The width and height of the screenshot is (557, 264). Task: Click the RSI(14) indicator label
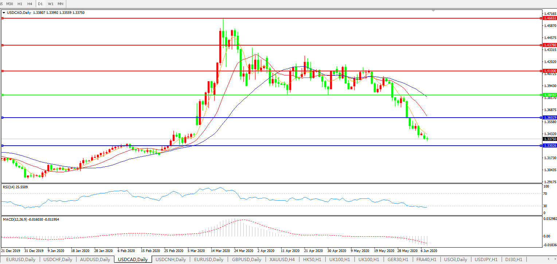(x=15, y=187)
